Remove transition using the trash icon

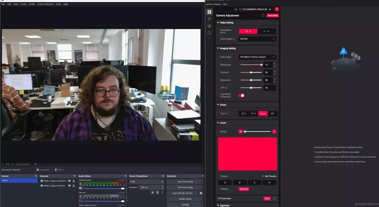coord(157,193)
